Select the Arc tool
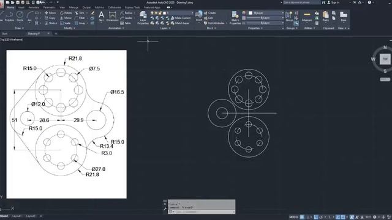 pos(29,16)
